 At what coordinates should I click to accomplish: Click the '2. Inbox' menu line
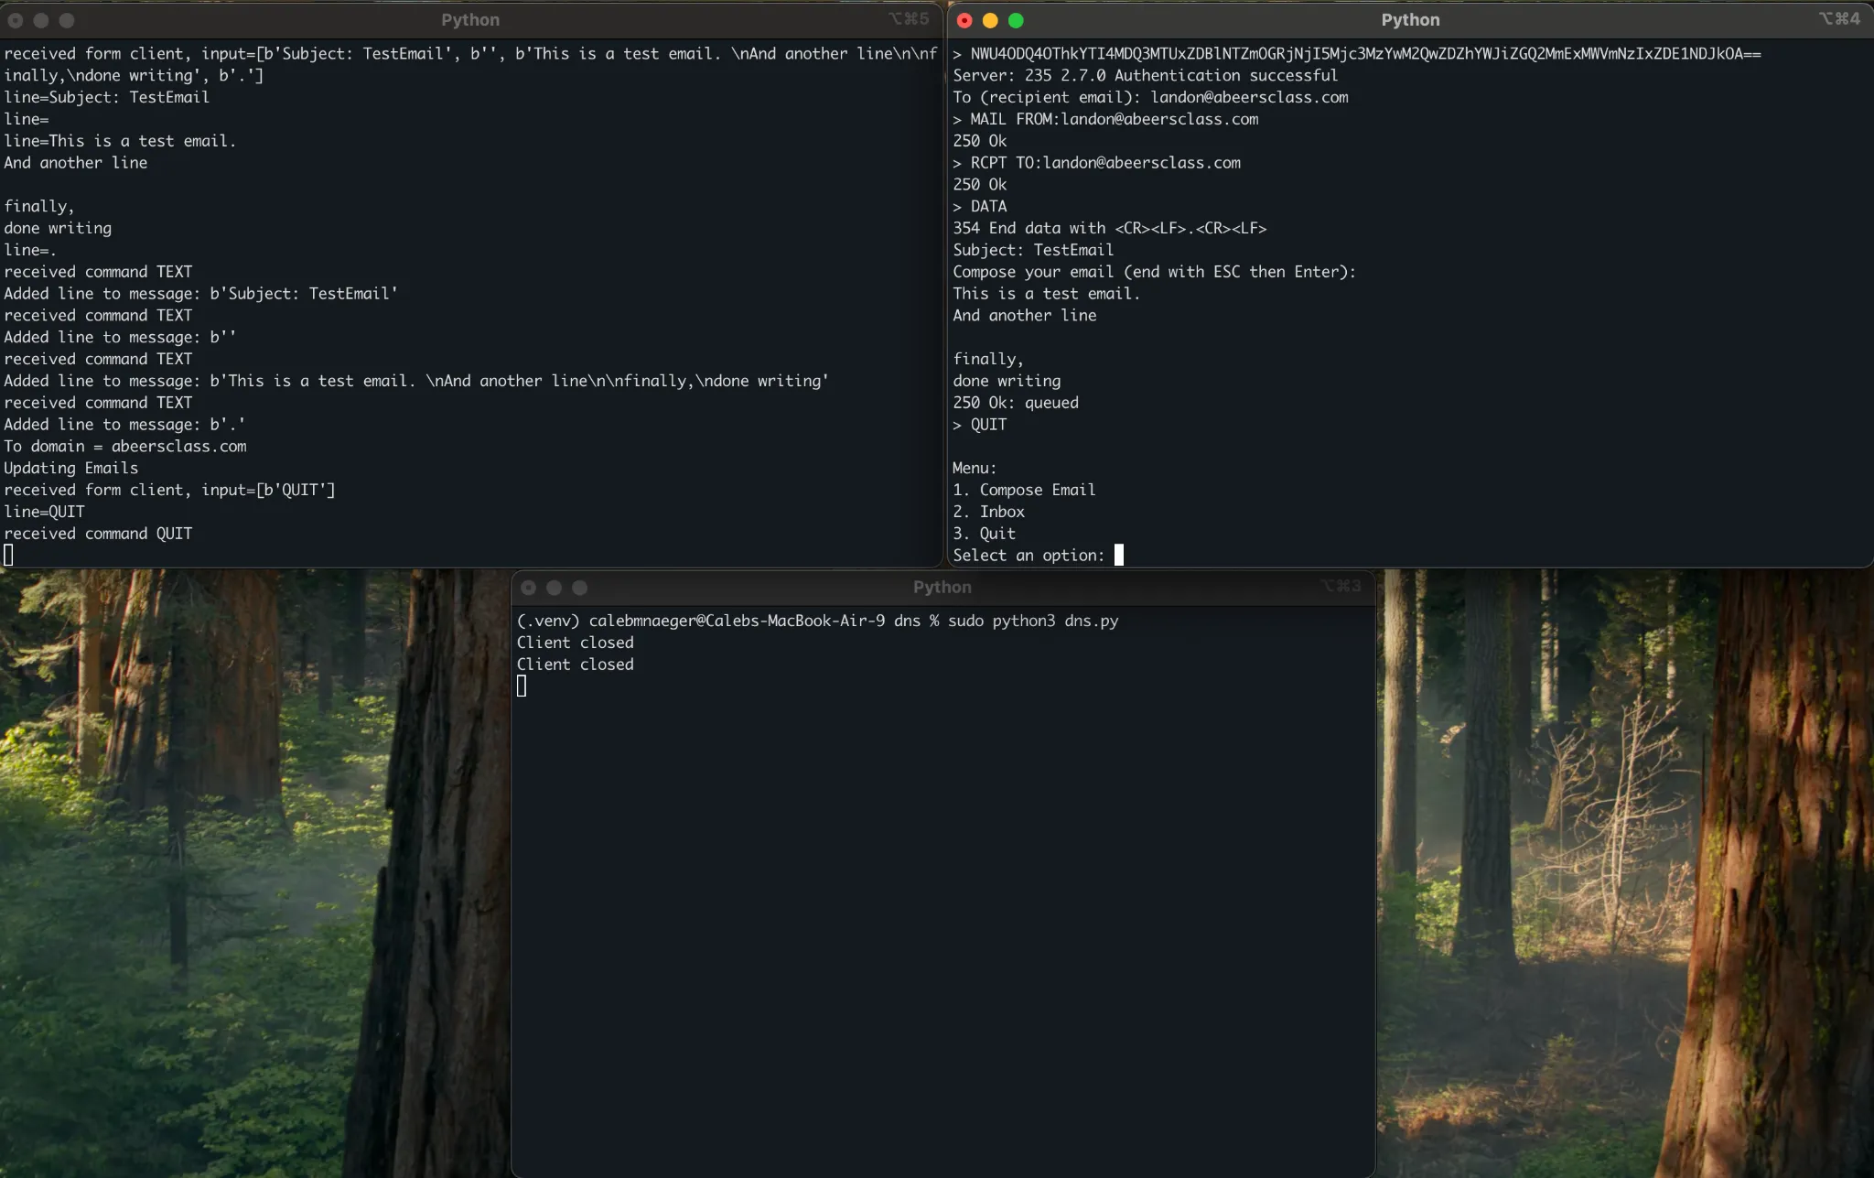[988, 512]
